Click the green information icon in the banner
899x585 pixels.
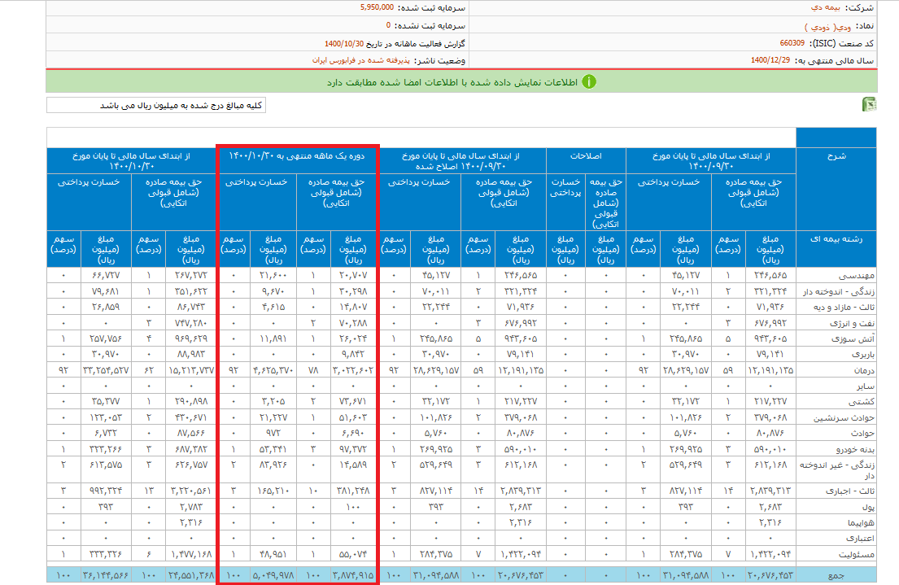588,81
